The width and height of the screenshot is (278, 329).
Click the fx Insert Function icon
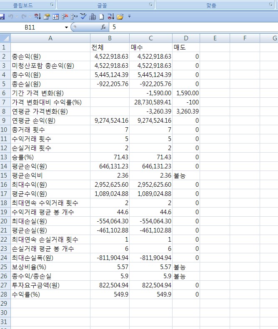click(103, 27)
